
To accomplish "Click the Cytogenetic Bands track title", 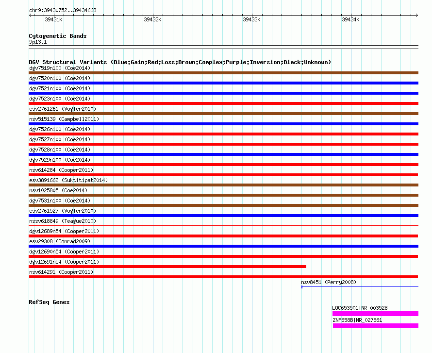I will coord(58,36).
